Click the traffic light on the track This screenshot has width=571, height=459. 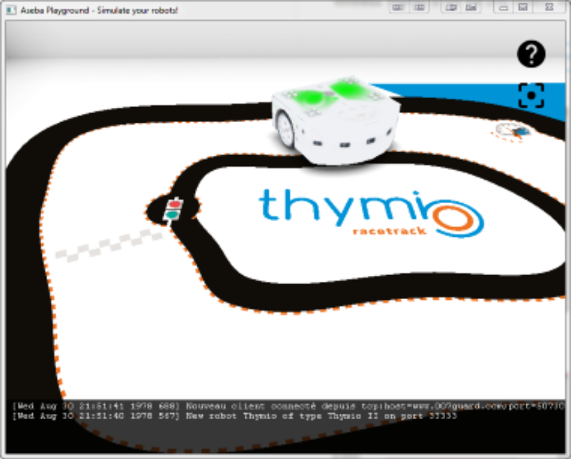click(173, 210)
